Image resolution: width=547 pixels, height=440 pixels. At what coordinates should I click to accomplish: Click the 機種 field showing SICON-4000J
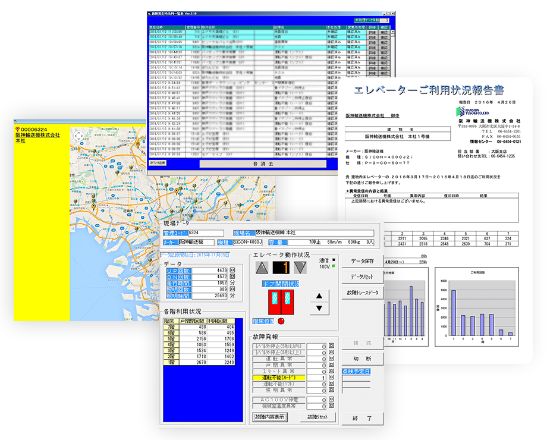[247, 242]
